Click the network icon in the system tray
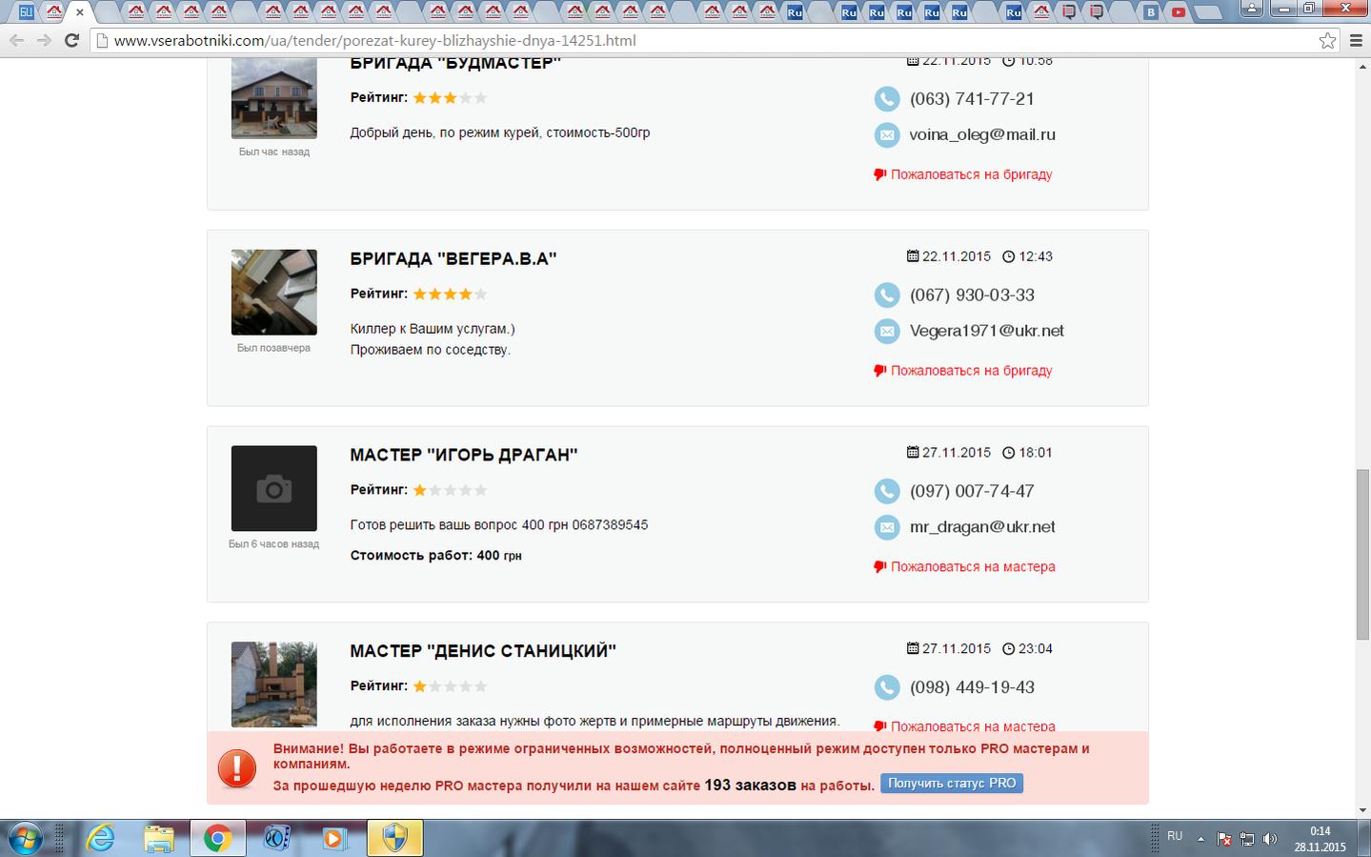The height and width of the screenshot is (857, 1371). coord(1246,840)
